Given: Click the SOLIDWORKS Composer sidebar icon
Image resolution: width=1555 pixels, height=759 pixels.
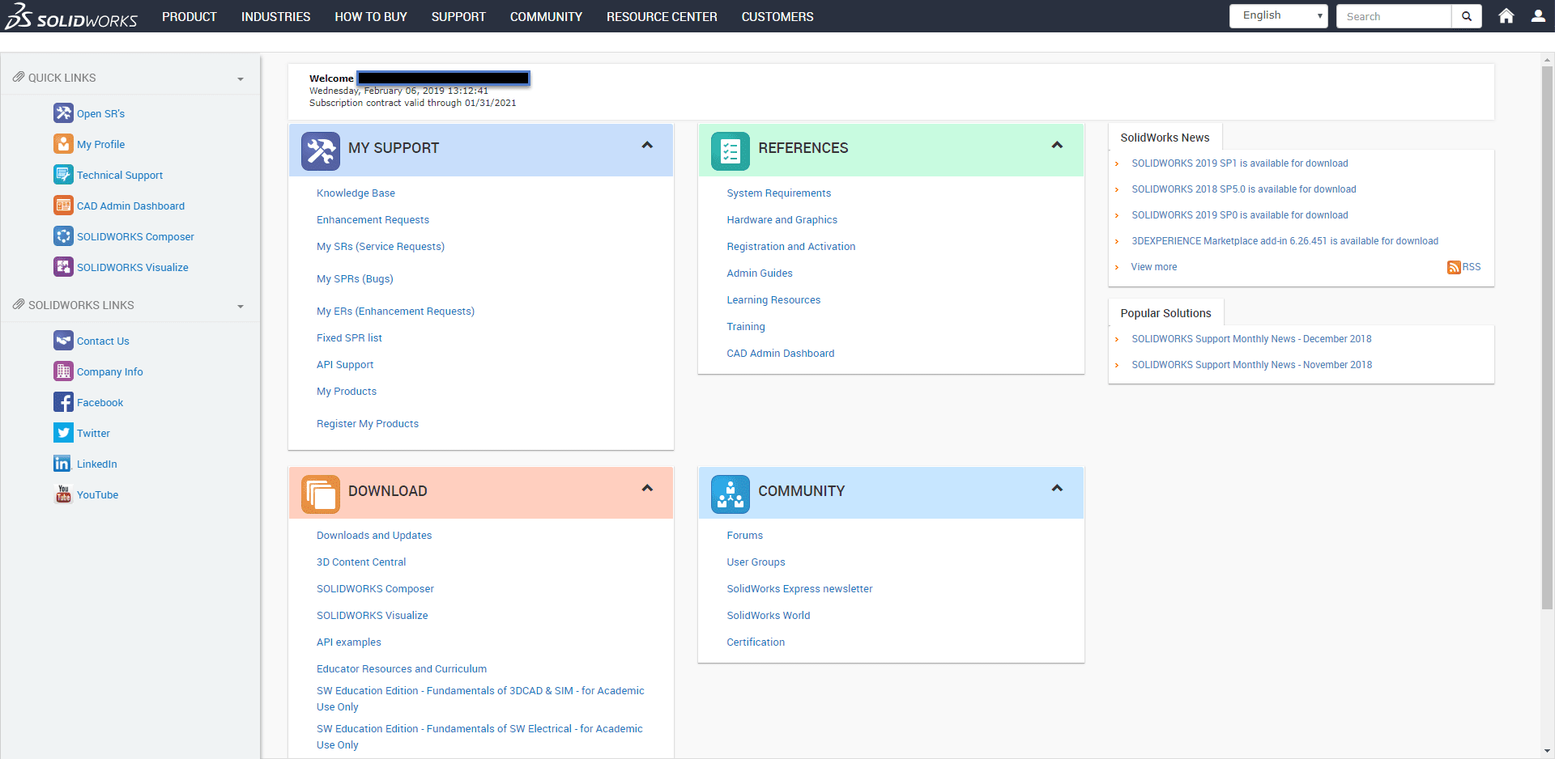Looking at the screenshot, I should [63, 236].
